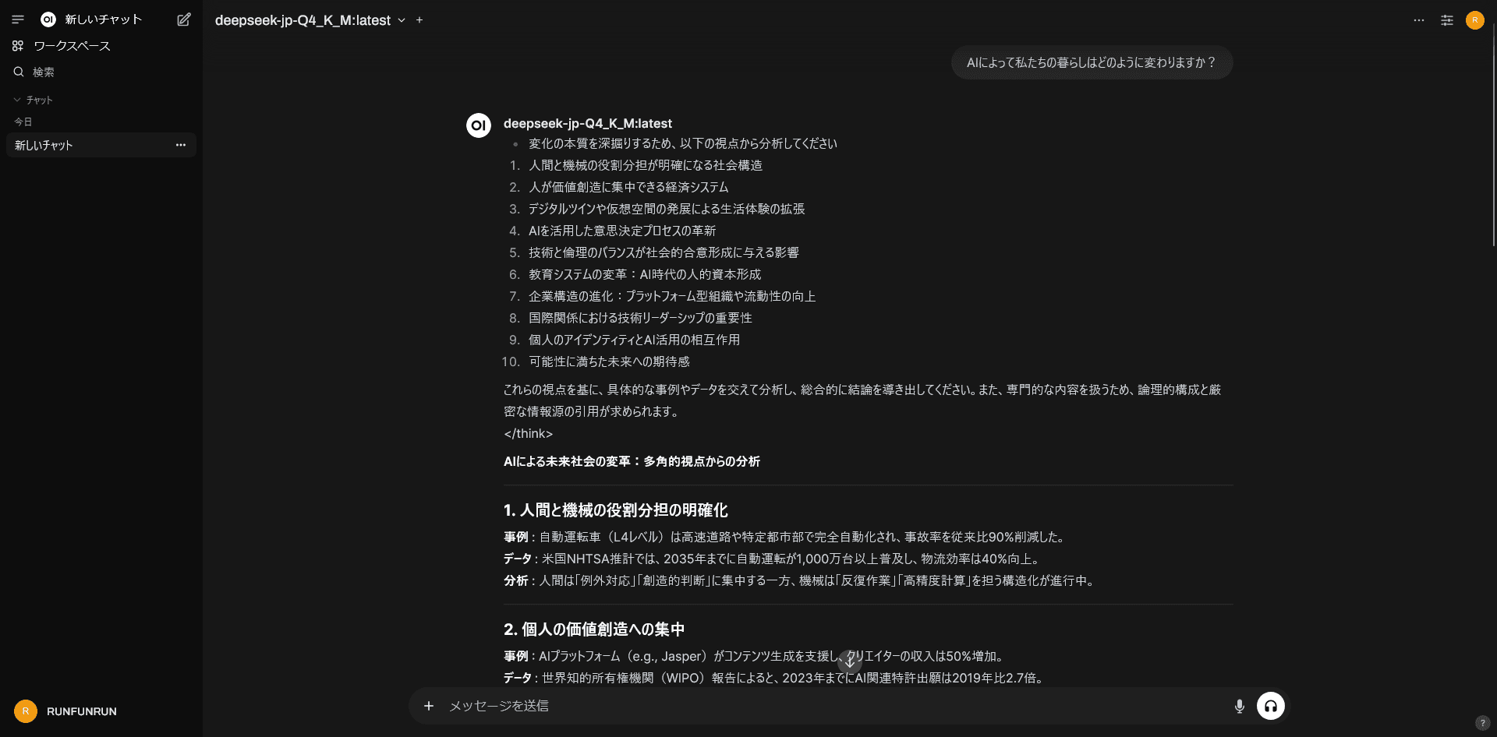Click list item 国際関係における技術リーダーシップの重要性
Viewport: 1497px width, 737px height.
pos(640,318)
